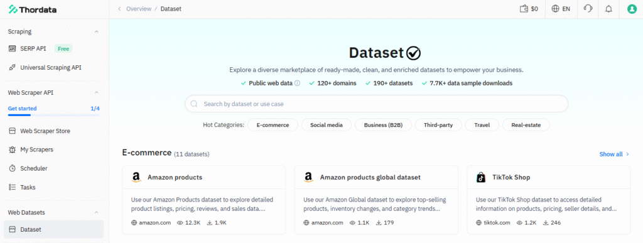Image resolution: width=643 pixels, height=243 pixels.
Task: Filter by Social media category
Action: coord(327,125)
